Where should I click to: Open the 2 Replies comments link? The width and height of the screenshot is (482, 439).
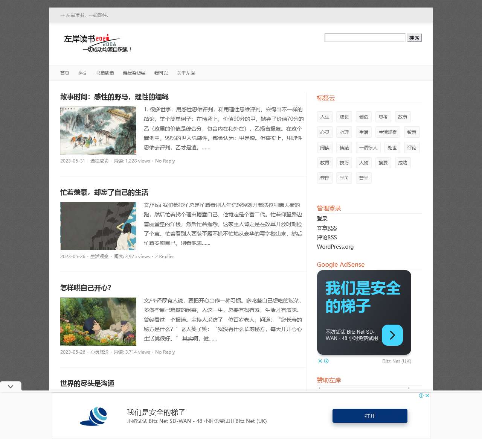pos(165,256)
